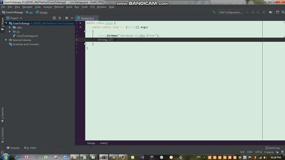Expand the .idea folder
Image resolution: width=285 pixels, height=160 pixels.
tap(10, 28)
